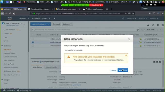Confirm with the Yes, Stop button

[x=123, y=70]
